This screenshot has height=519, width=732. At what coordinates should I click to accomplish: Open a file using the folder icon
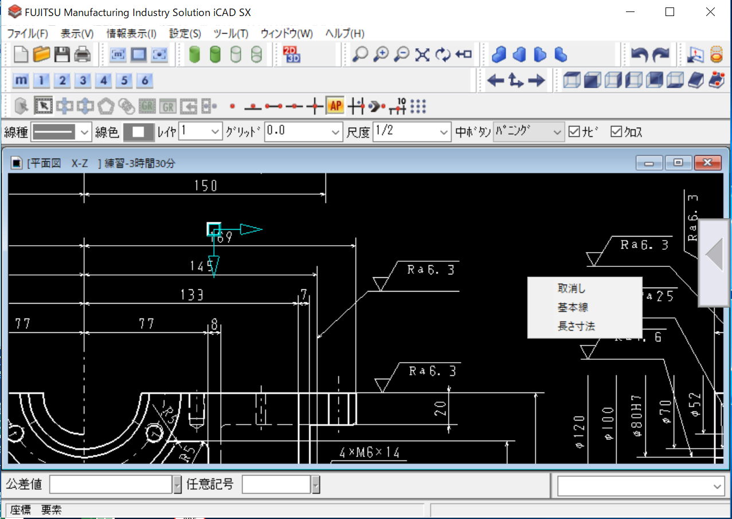pos(41,54)
